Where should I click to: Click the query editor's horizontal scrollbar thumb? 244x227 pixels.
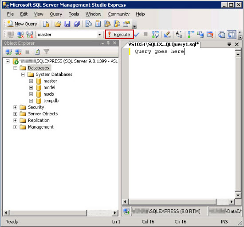173,202
